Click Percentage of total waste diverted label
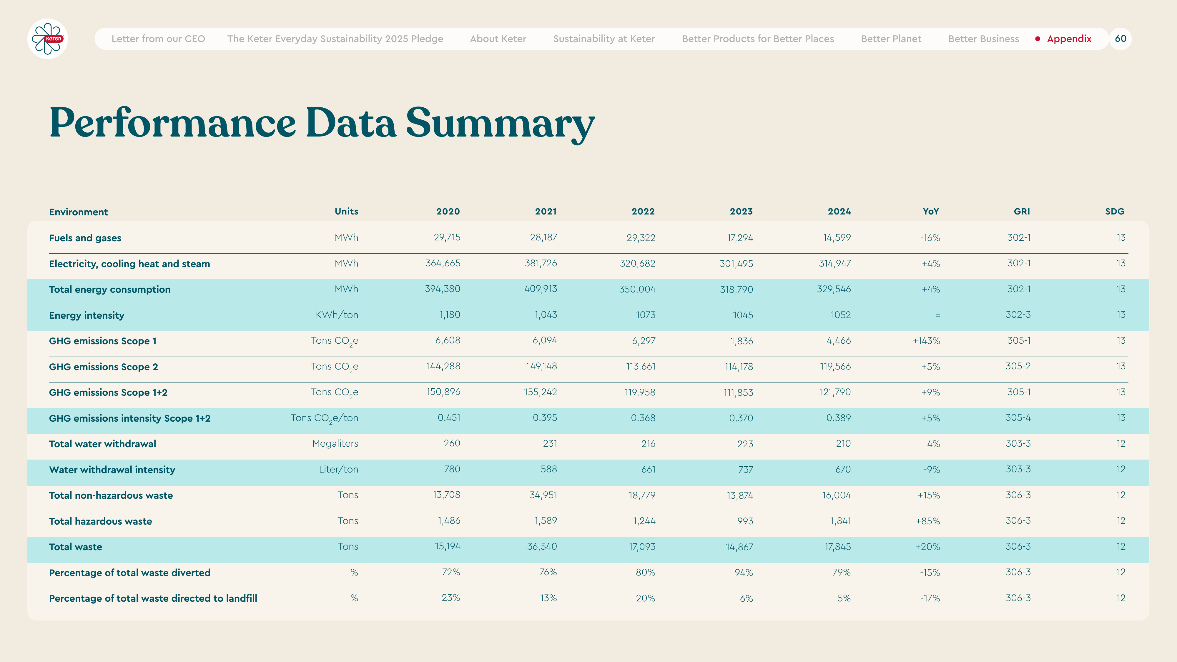Viewport: 1177px width, 662px height. click(x=130, y=573)
